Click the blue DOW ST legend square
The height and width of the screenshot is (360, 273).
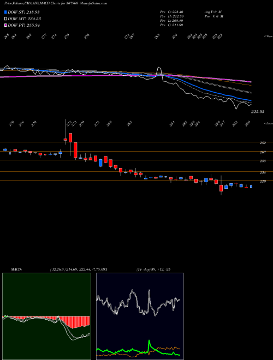coord(5,12)
